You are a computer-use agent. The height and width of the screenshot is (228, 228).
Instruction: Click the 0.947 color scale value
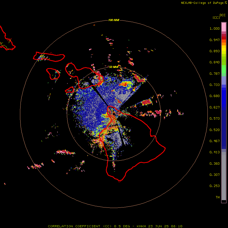(x=215, y=40)
